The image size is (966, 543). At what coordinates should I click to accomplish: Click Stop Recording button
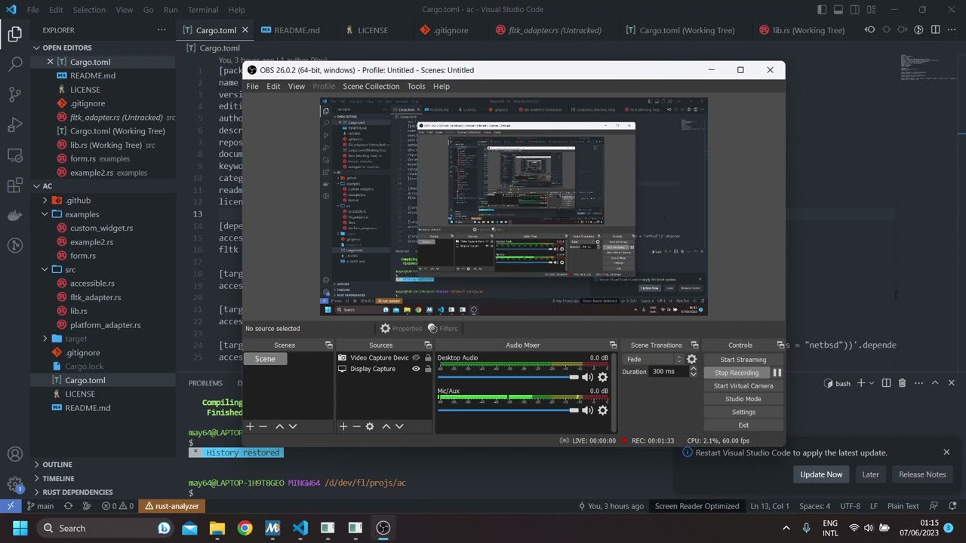(737, 373)
